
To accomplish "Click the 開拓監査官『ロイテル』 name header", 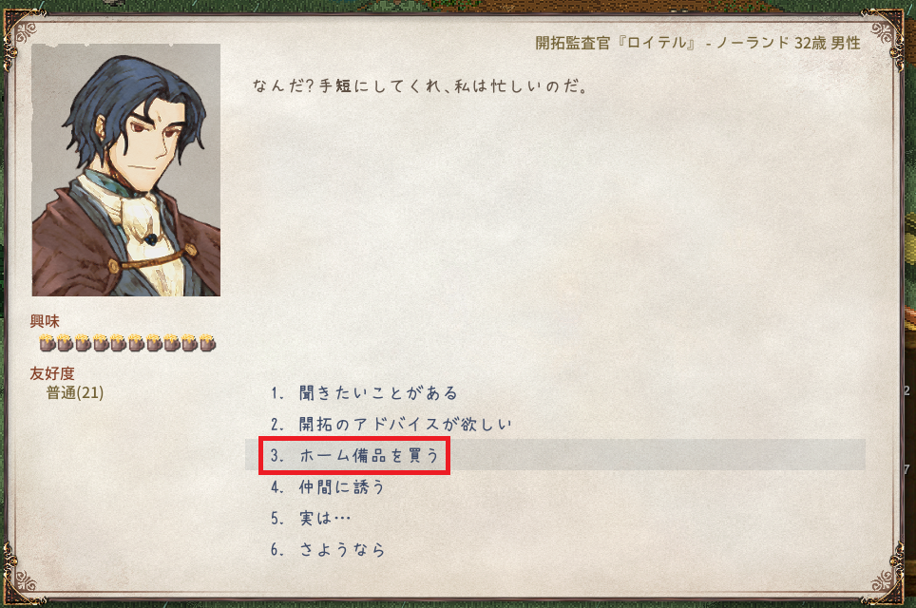I will (x=617, y=43).
